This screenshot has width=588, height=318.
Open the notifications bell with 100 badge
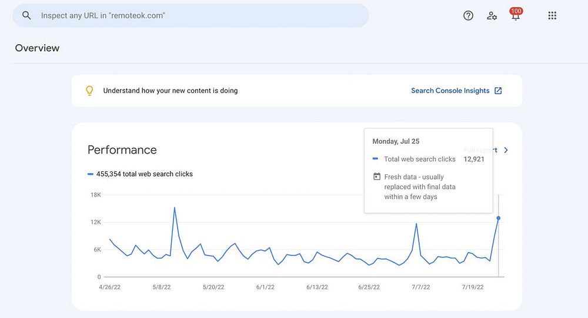(x=516, y=16)
